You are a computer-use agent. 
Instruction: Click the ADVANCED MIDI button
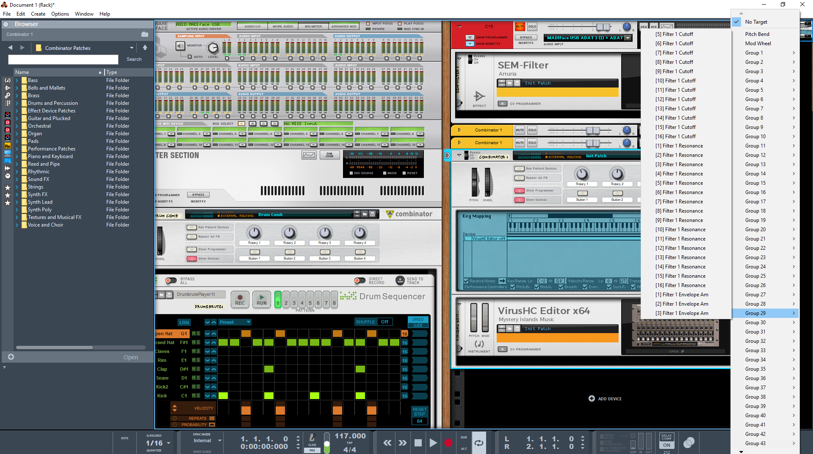tap(343, 26)
